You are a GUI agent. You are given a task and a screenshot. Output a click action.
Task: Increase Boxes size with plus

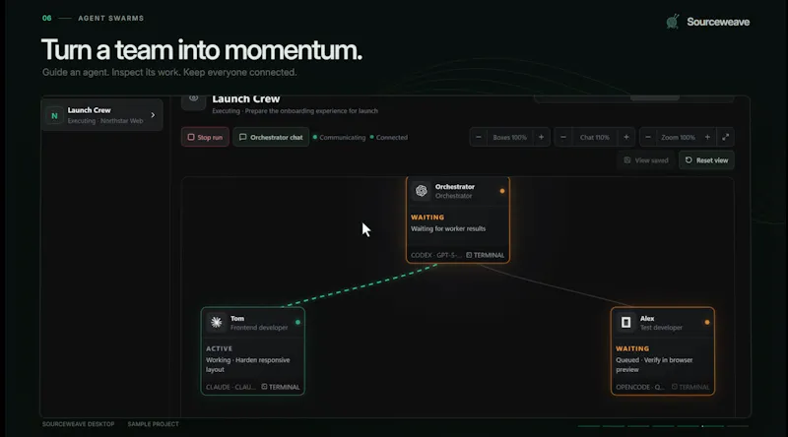[541, 137]
